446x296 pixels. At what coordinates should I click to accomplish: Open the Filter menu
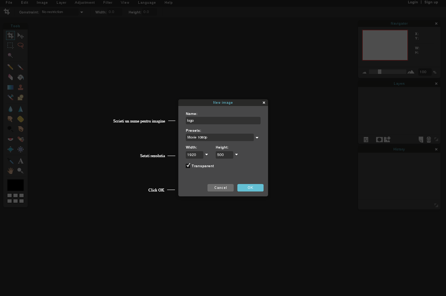[x=108, y=3]
